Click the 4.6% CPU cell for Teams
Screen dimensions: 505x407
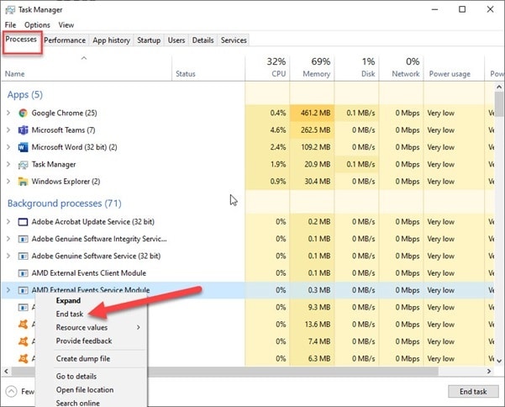click(x=267, y=130)
